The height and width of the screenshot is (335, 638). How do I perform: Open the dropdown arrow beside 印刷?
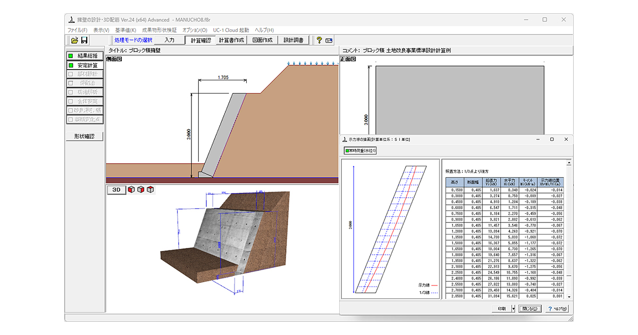[x=513, y=308]
